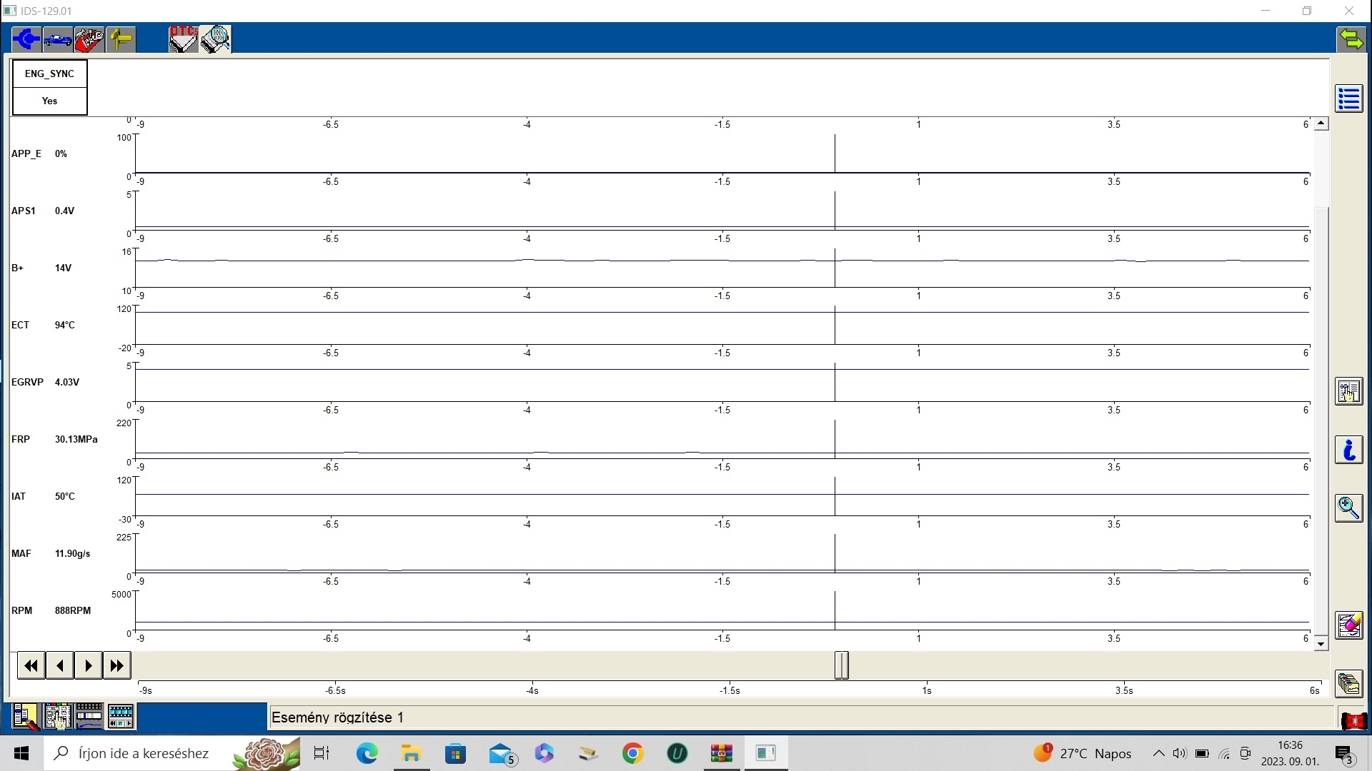Open the parameter selection hand icon
This screenshot has width=1372, height=771.
1349,391
